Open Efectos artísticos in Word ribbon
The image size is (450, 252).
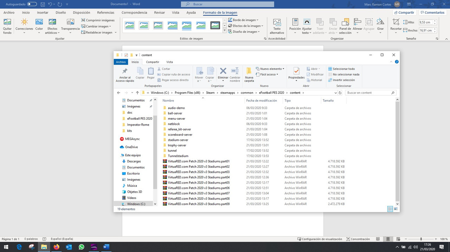pyautogui.click(x=52, y=26)
